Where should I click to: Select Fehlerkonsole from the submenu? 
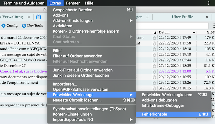click(x=155, y=114)
